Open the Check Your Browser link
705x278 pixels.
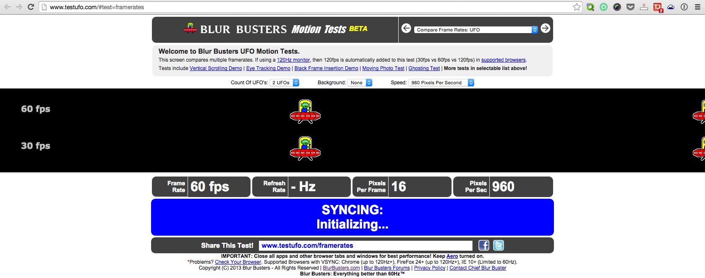click(x=238, y=262)
